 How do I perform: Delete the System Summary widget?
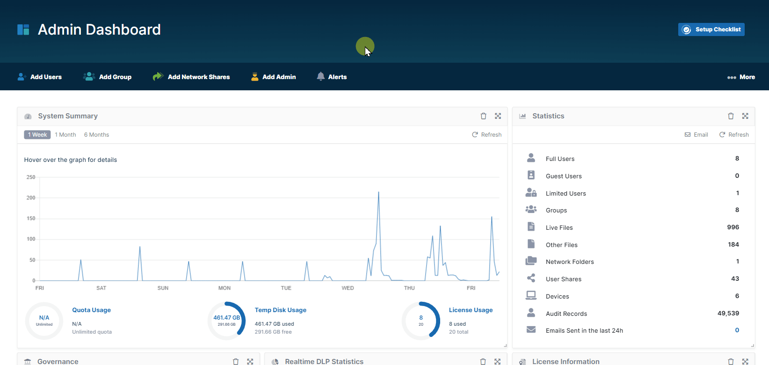tap(483, 116)
